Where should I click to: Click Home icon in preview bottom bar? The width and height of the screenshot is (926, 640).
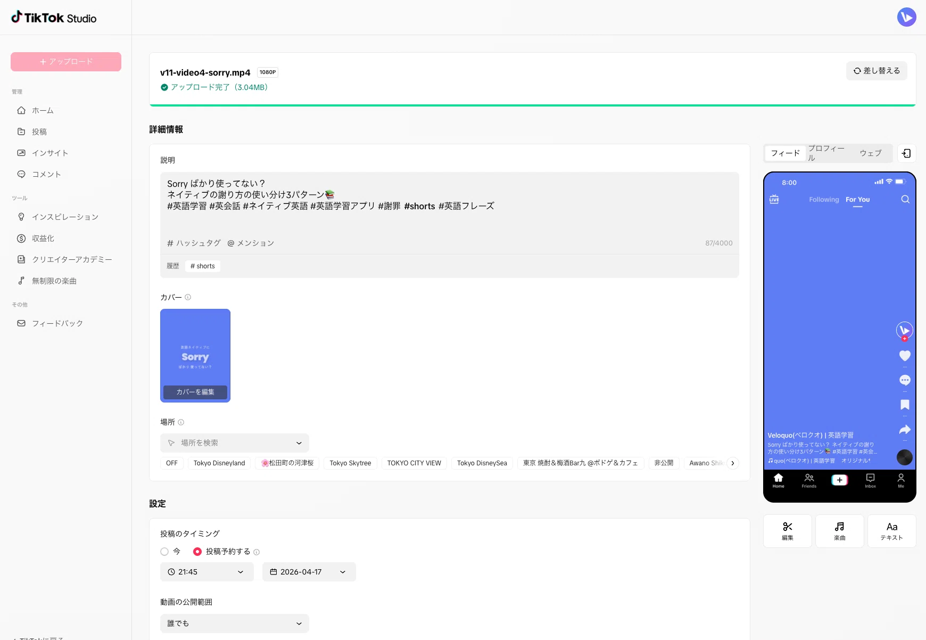(x=779, y=480)
